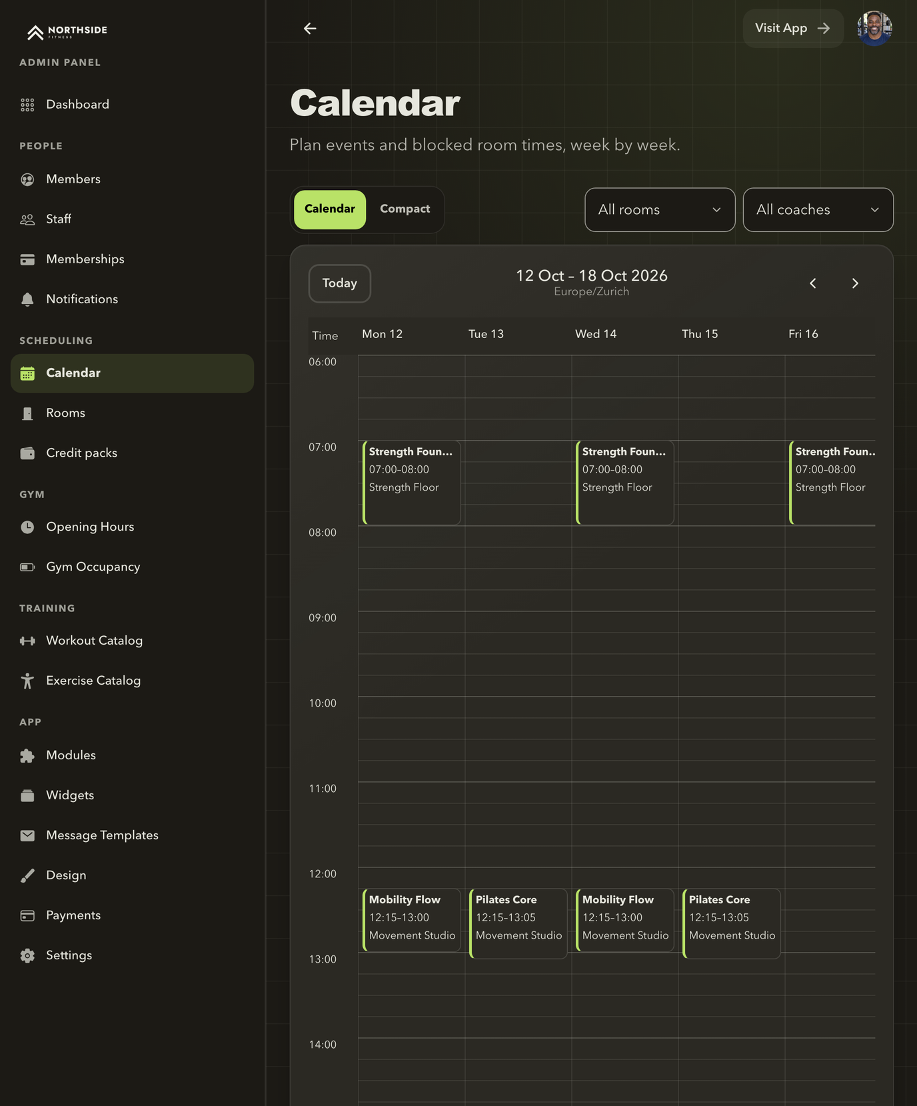Image resolution: width=917 pixels, height=1106 pixels.
Task: Click the Staff people icon
Action: (x=27, y=219)
